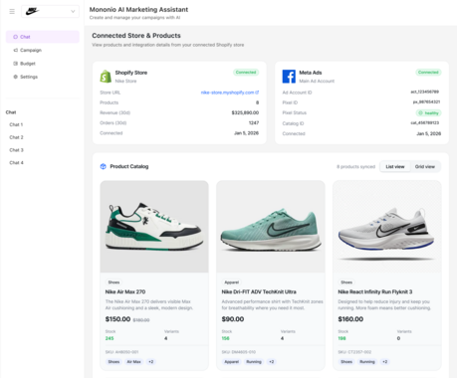457x378 pixels.
Task: Switch to List view
Action: click(x=395, y=166)
